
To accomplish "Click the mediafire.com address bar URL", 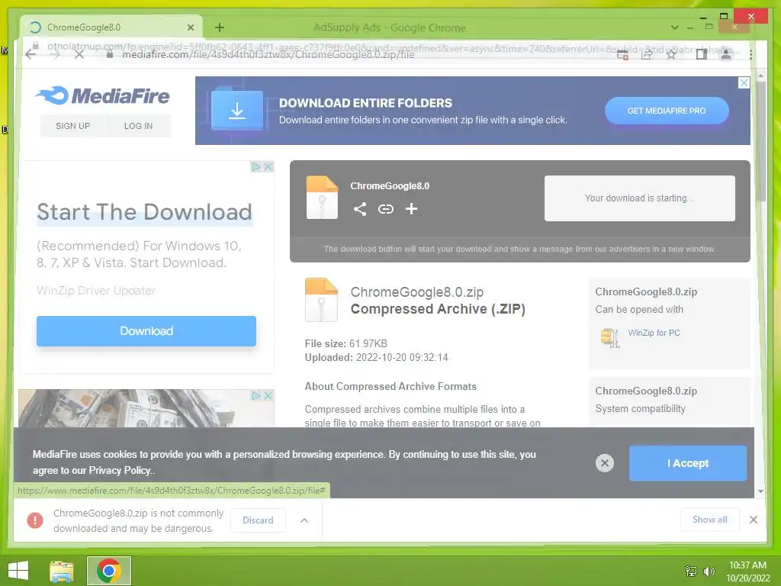I will pos(268,54).
